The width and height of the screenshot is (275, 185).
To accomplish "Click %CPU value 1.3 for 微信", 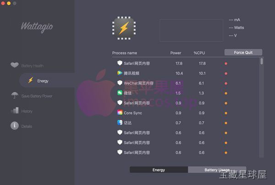I will (x=201, y=93).
